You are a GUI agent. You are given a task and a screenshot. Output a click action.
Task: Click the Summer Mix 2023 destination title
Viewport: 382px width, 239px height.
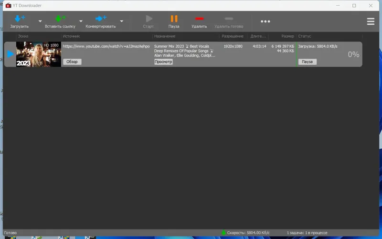click(x=184, y=51)
